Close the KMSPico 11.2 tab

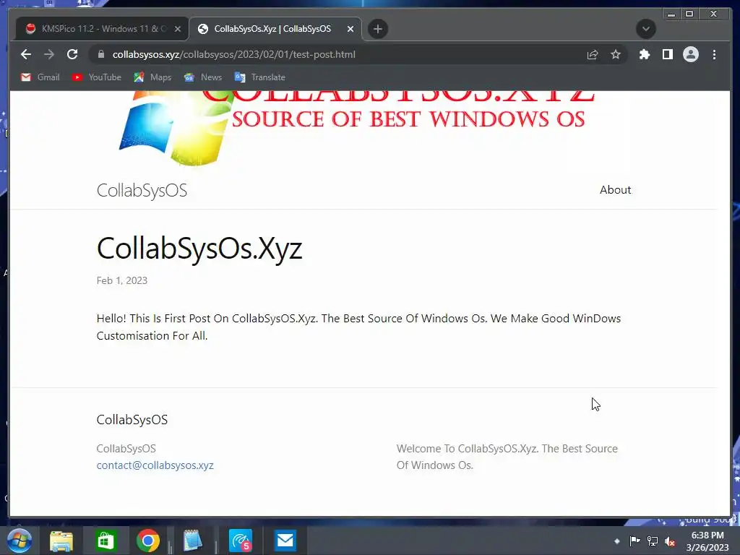coord(178,29)
